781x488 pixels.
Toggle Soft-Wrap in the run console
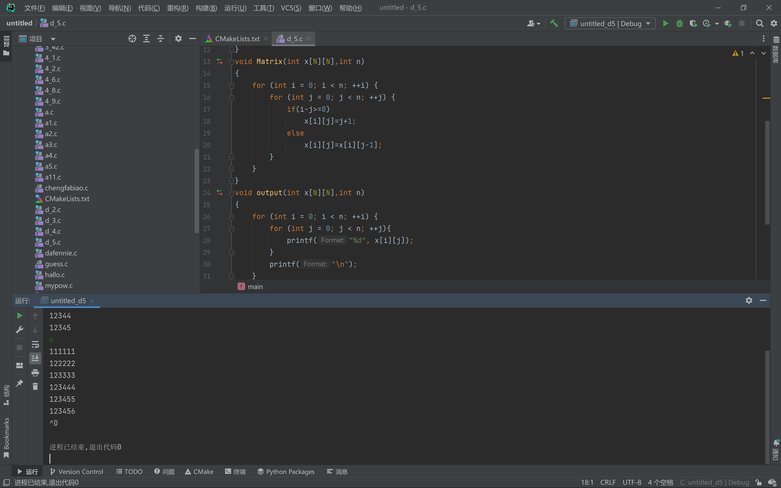coord(35,345)
